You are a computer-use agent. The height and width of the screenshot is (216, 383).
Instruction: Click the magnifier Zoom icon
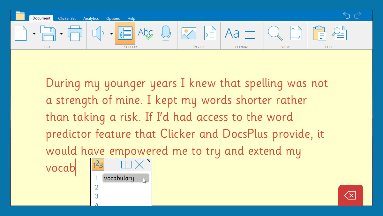coord(275,33)
